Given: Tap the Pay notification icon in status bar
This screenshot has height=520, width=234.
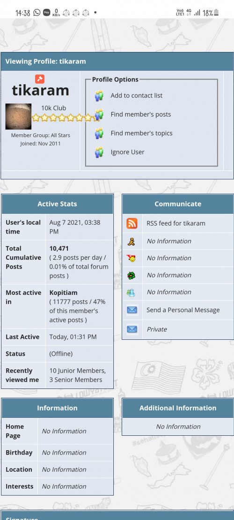Looking at the screenshot, I should click(x=47, y=13).
